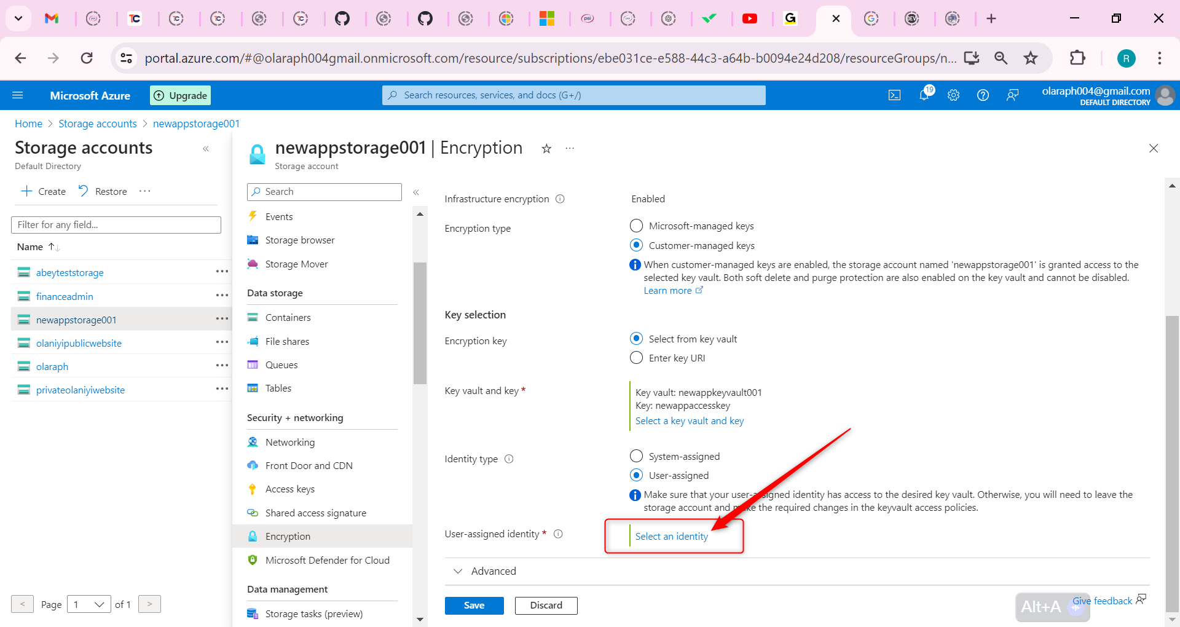Click the Discard button
This screenshot has width=1180, height=627.
click(546, 605)
